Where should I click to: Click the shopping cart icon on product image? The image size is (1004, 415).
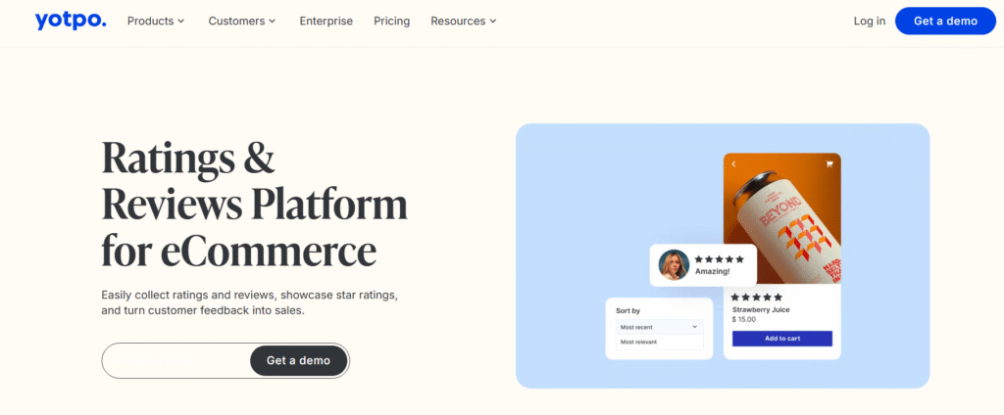pyautogui.click(x=829, y=164)
